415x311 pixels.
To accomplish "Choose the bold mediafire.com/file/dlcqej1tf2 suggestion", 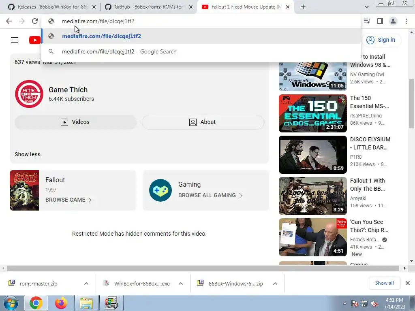I will (x=201, y=36).
